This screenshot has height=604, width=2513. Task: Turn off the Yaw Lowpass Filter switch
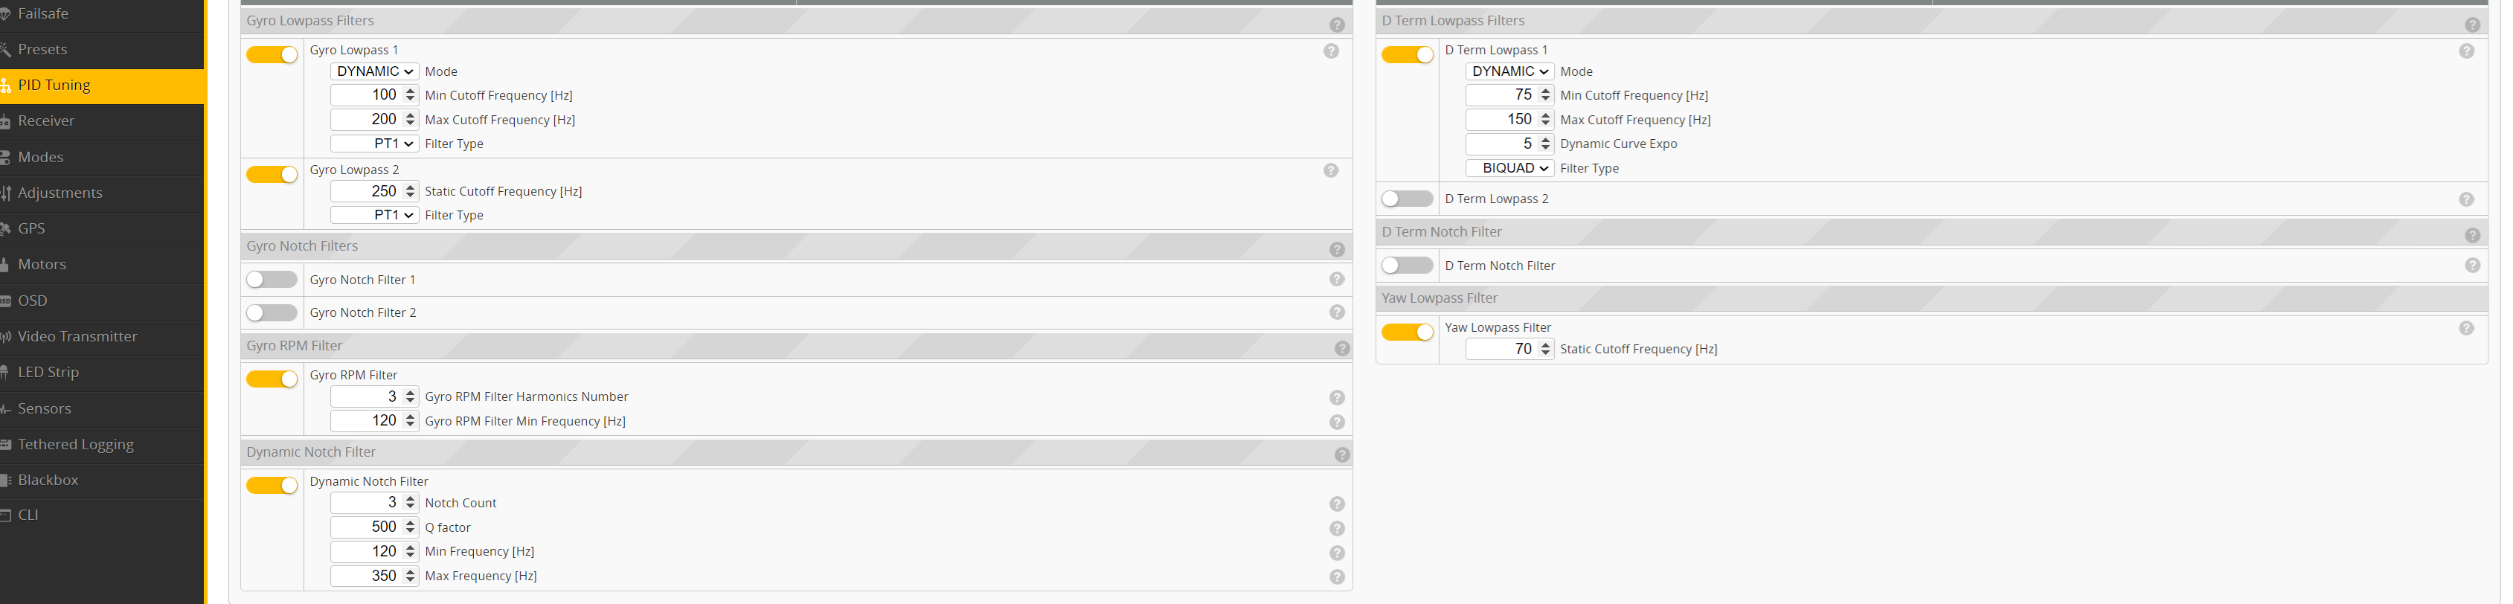tap(1408, 332)
